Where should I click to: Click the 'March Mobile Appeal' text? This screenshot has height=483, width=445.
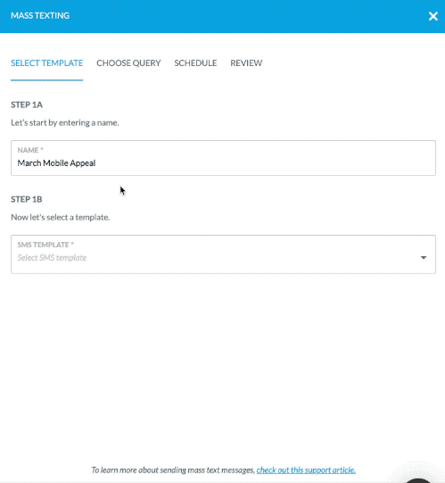pos(56,163)
